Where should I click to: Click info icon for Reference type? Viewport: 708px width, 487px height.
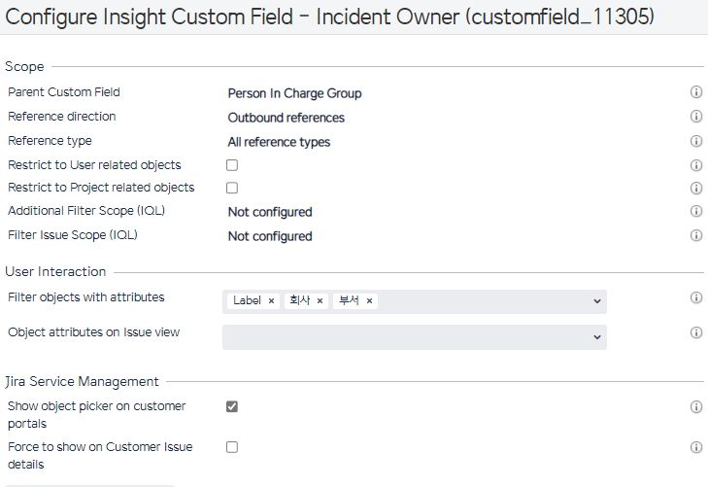pyautogui.click(x=695, y=141)
